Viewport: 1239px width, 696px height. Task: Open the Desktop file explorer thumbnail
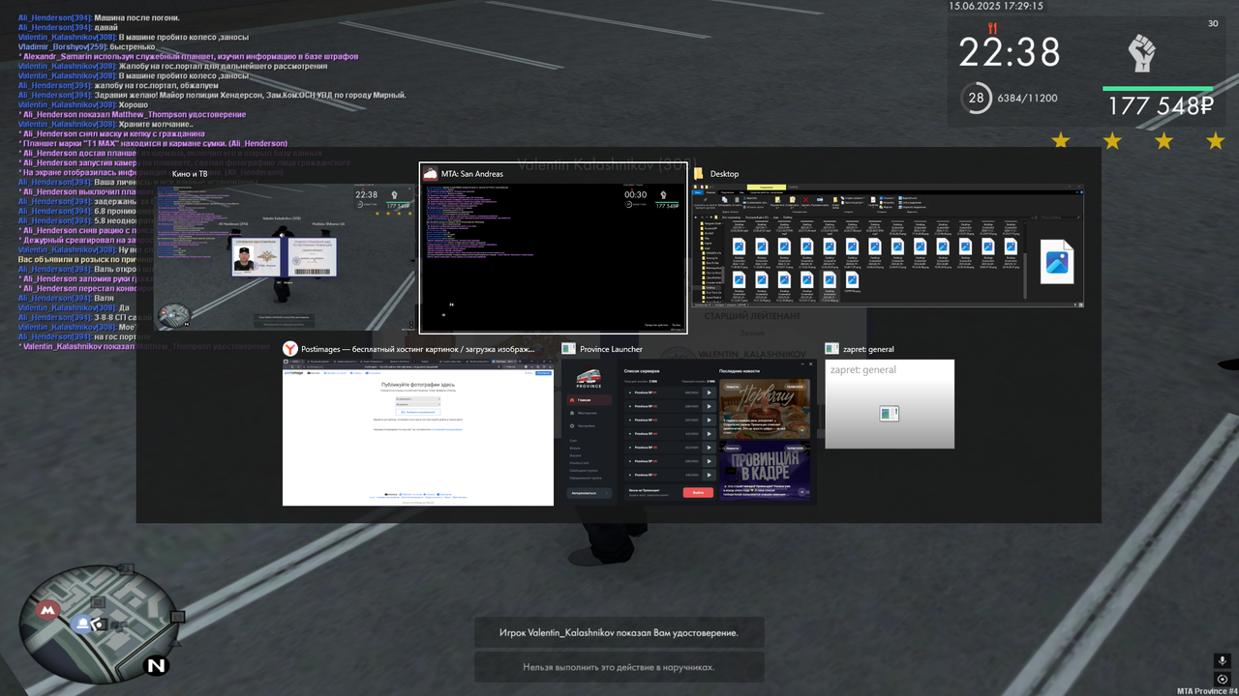coord(888,246)
